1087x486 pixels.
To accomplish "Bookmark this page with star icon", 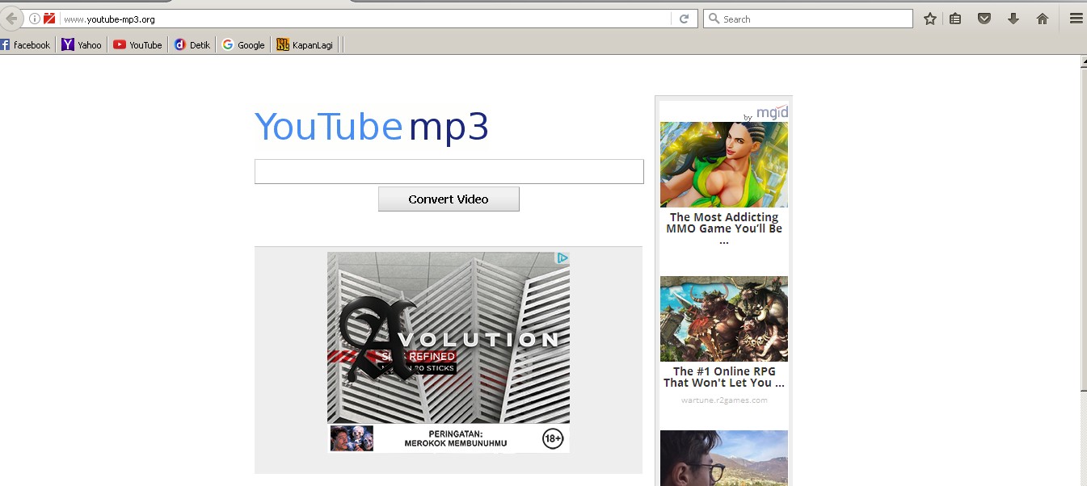I will coord(930,19).
